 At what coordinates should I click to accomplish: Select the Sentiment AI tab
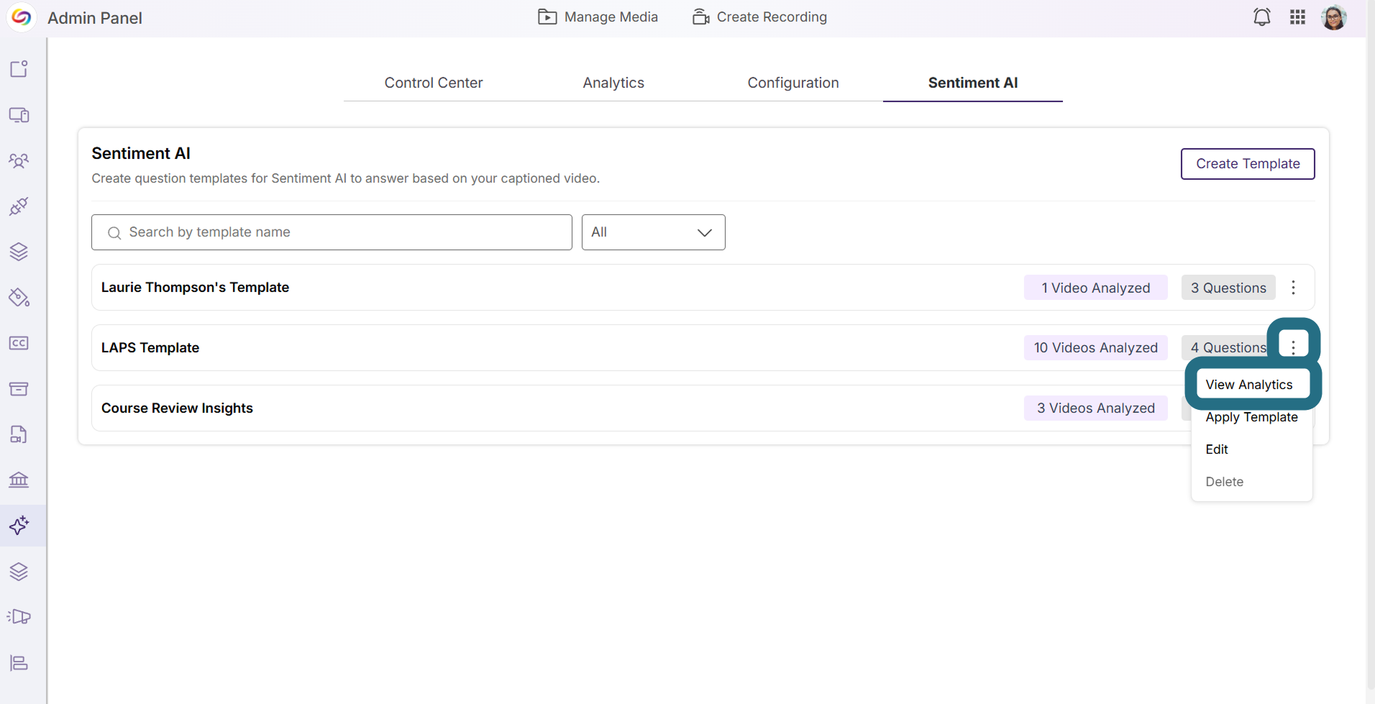(973, 83)
